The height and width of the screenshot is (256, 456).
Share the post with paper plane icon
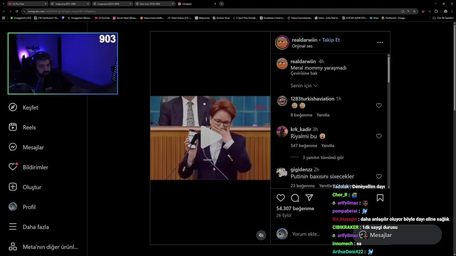point(309,198)
